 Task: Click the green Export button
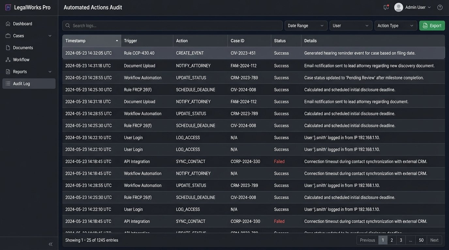[432, 25]
